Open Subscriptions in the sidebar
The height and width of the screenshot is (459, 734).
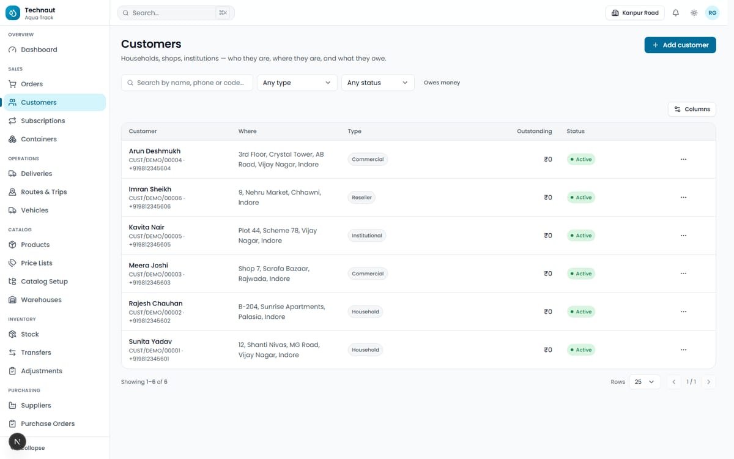[55, 121]
